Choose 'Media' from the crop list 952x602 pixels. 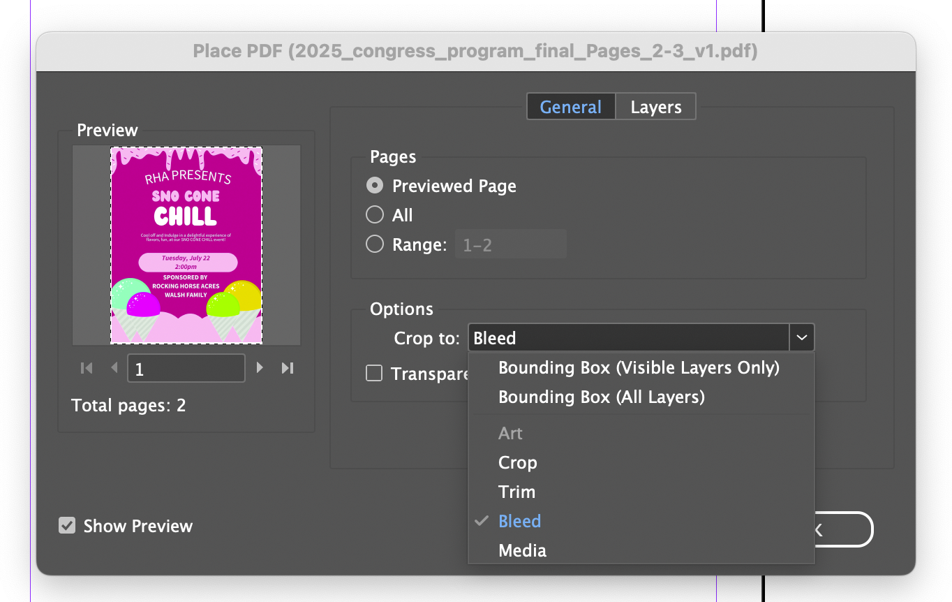tap(522, 550)
